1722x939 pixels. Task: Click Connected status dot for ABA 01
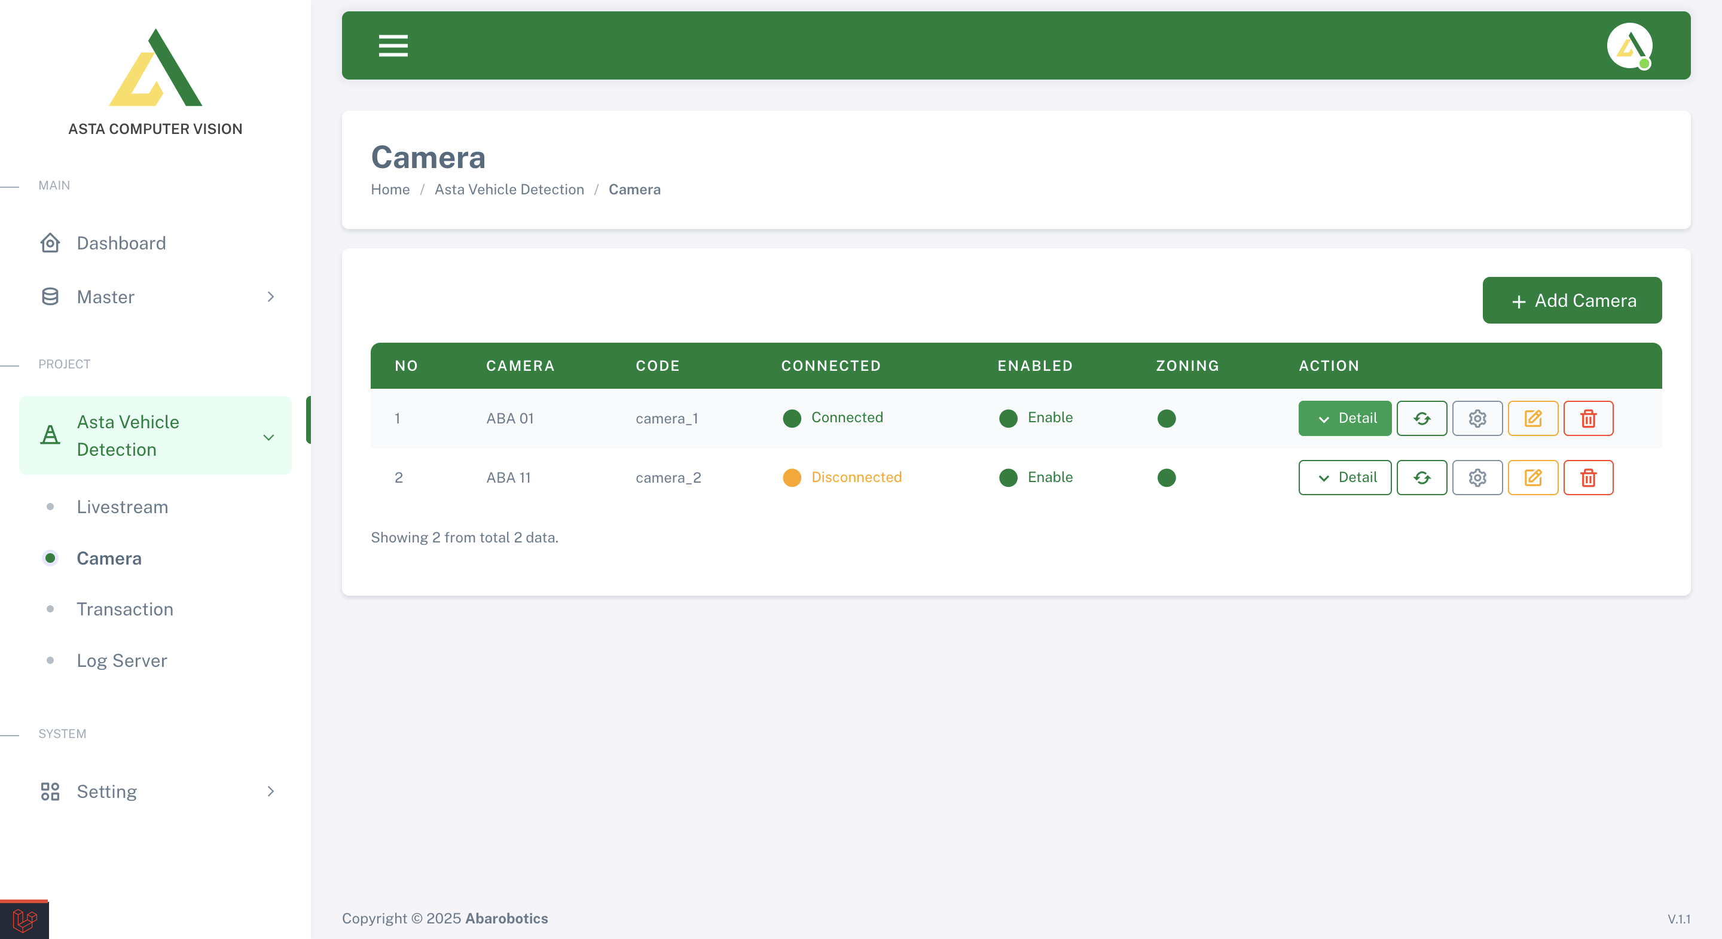pos(792,419)
